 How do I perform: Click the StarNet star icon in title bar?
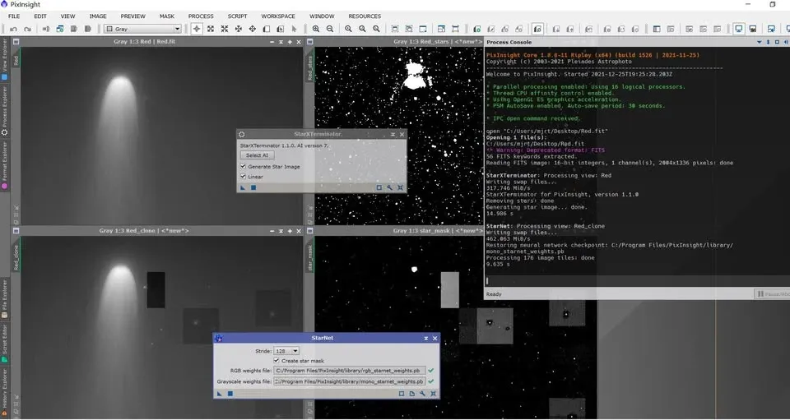tap(219, 338)
